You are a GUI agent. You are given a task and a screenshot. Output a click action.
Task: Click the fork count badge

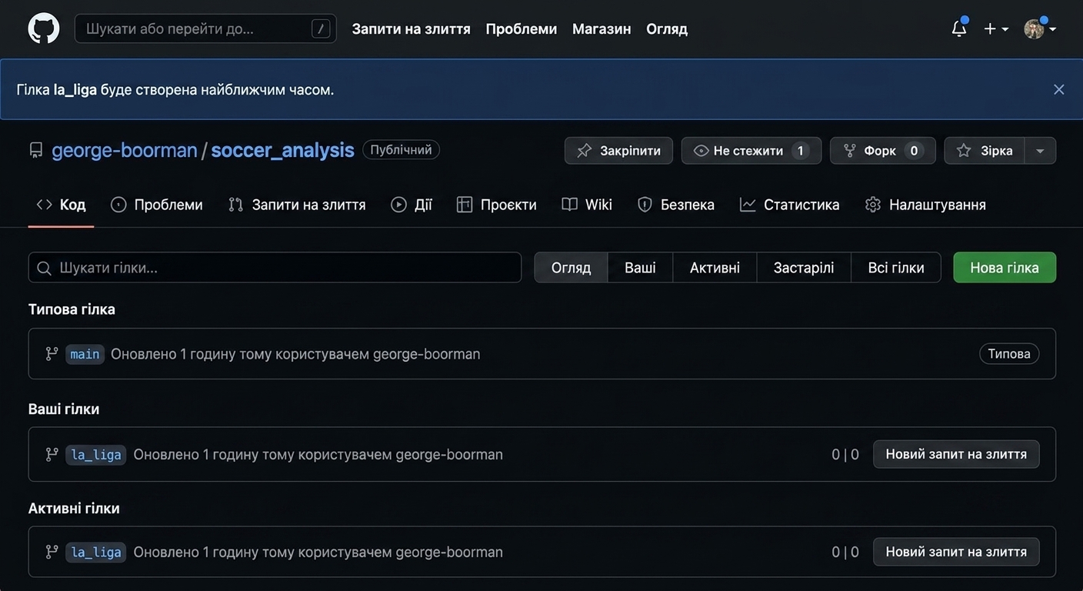pyautogui.click(x=914, y=151)
